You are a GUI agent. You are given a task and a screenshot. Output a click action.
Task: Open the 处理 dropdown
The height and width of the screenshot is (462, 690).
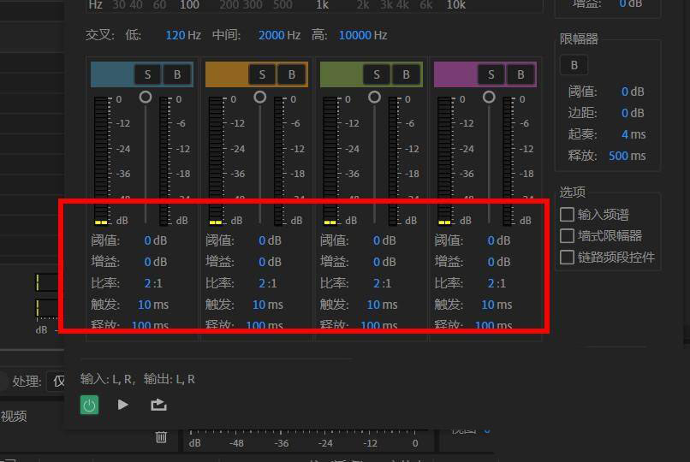click(57, 381)
